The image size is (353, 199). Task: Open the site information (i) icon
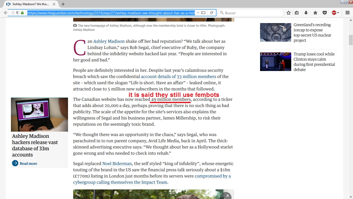(13, 13)
